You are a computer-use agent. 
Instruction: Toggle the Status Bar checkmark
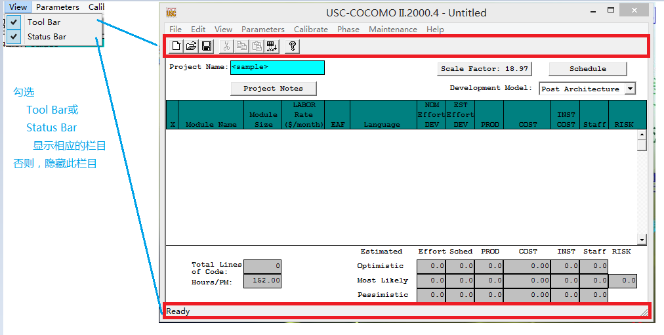14,37
